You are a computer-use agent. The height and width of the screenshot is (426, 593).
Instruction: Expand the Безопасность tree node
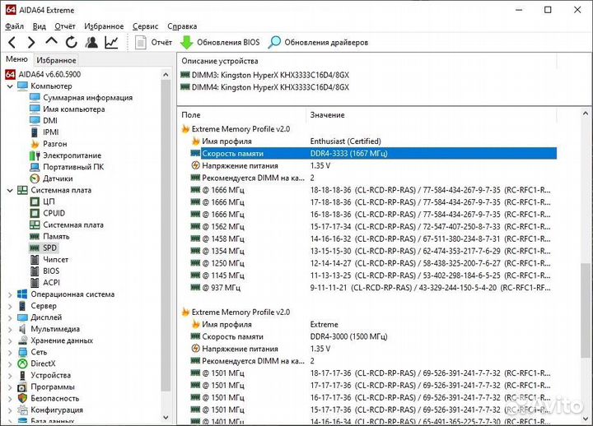click(10, 398)
